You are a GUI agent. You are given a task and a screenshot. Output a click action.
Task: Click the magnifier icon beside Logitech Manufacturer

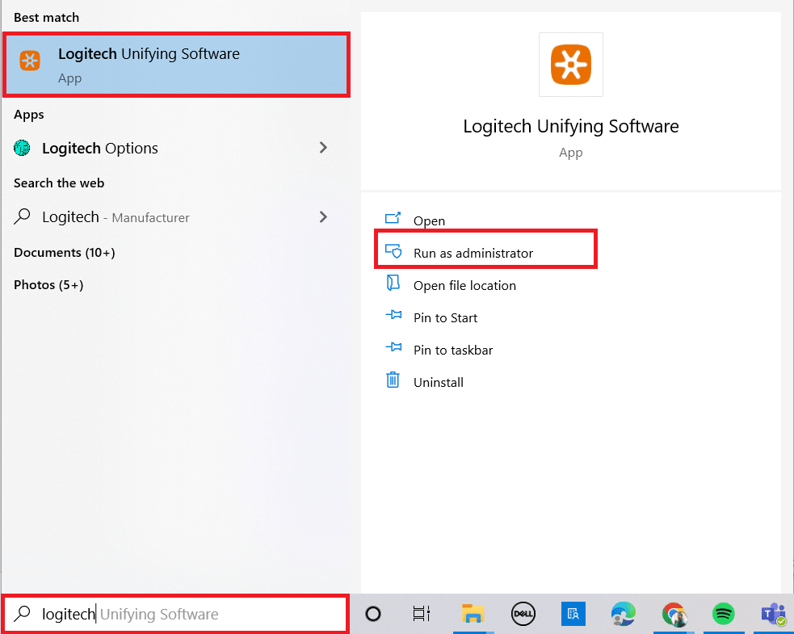22,216
